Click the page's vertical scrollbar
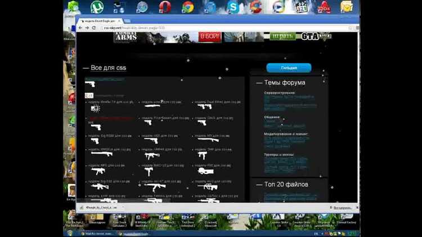This screenshot has width=422, height=237. 356,113
